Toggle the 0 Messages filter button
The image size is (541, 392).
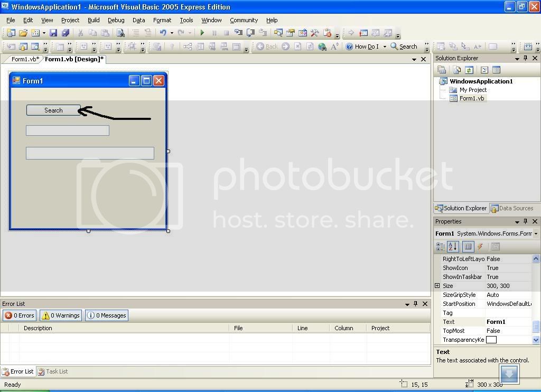click(107, 315)
